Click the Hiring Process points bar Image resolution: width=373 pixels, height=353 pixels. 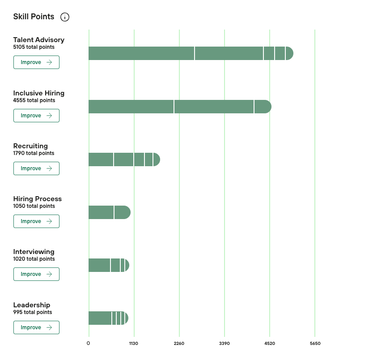109,212
